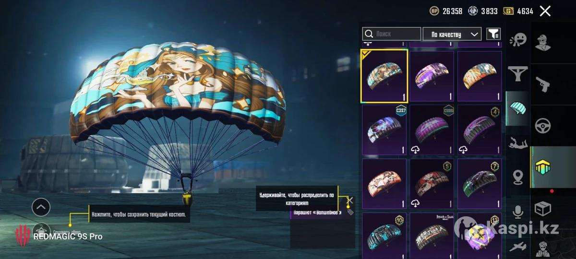576x259 pixels.
Task: Open the emote category icon
Action: pyautogui.click(x=518, y=39)
